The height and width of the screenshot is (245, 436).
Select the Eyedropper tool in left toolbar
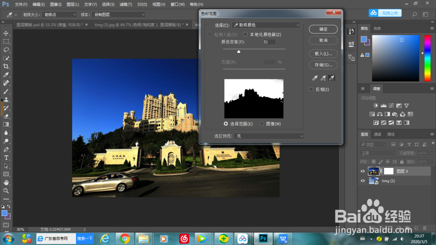click(x=6, y=75)
